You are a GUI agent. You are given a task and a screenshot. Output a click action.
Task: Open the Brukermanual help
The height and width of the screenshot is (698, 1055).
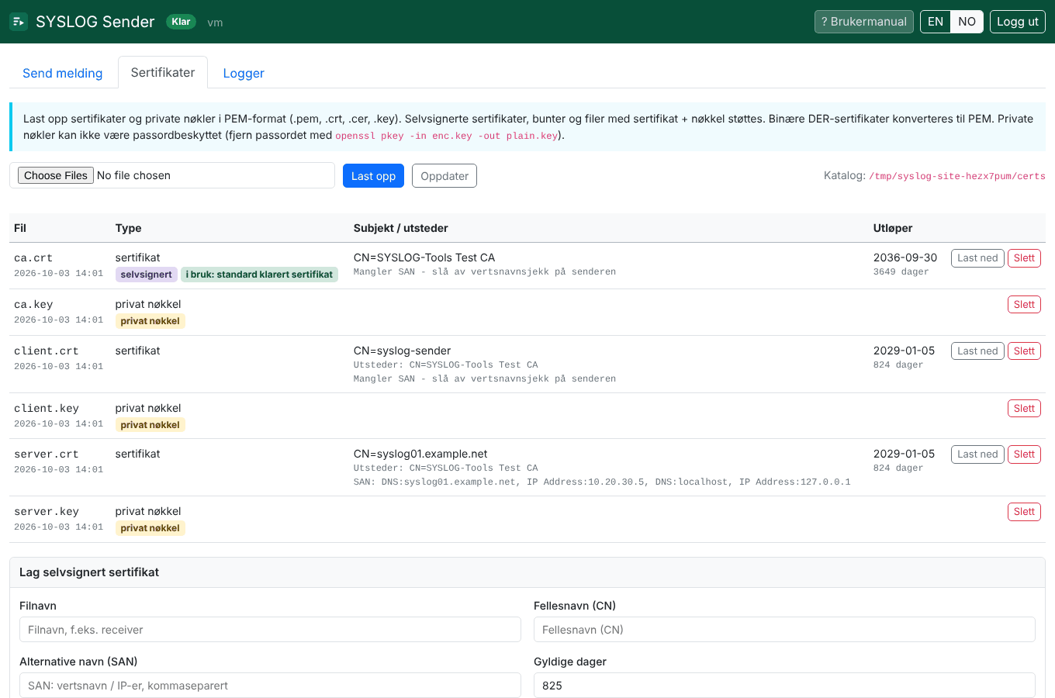point(864,22)
